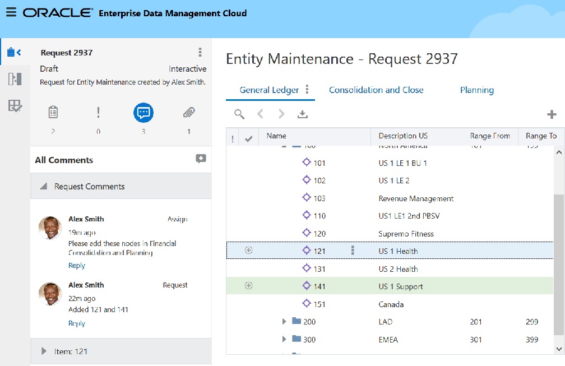Select node 131 row

390,268
